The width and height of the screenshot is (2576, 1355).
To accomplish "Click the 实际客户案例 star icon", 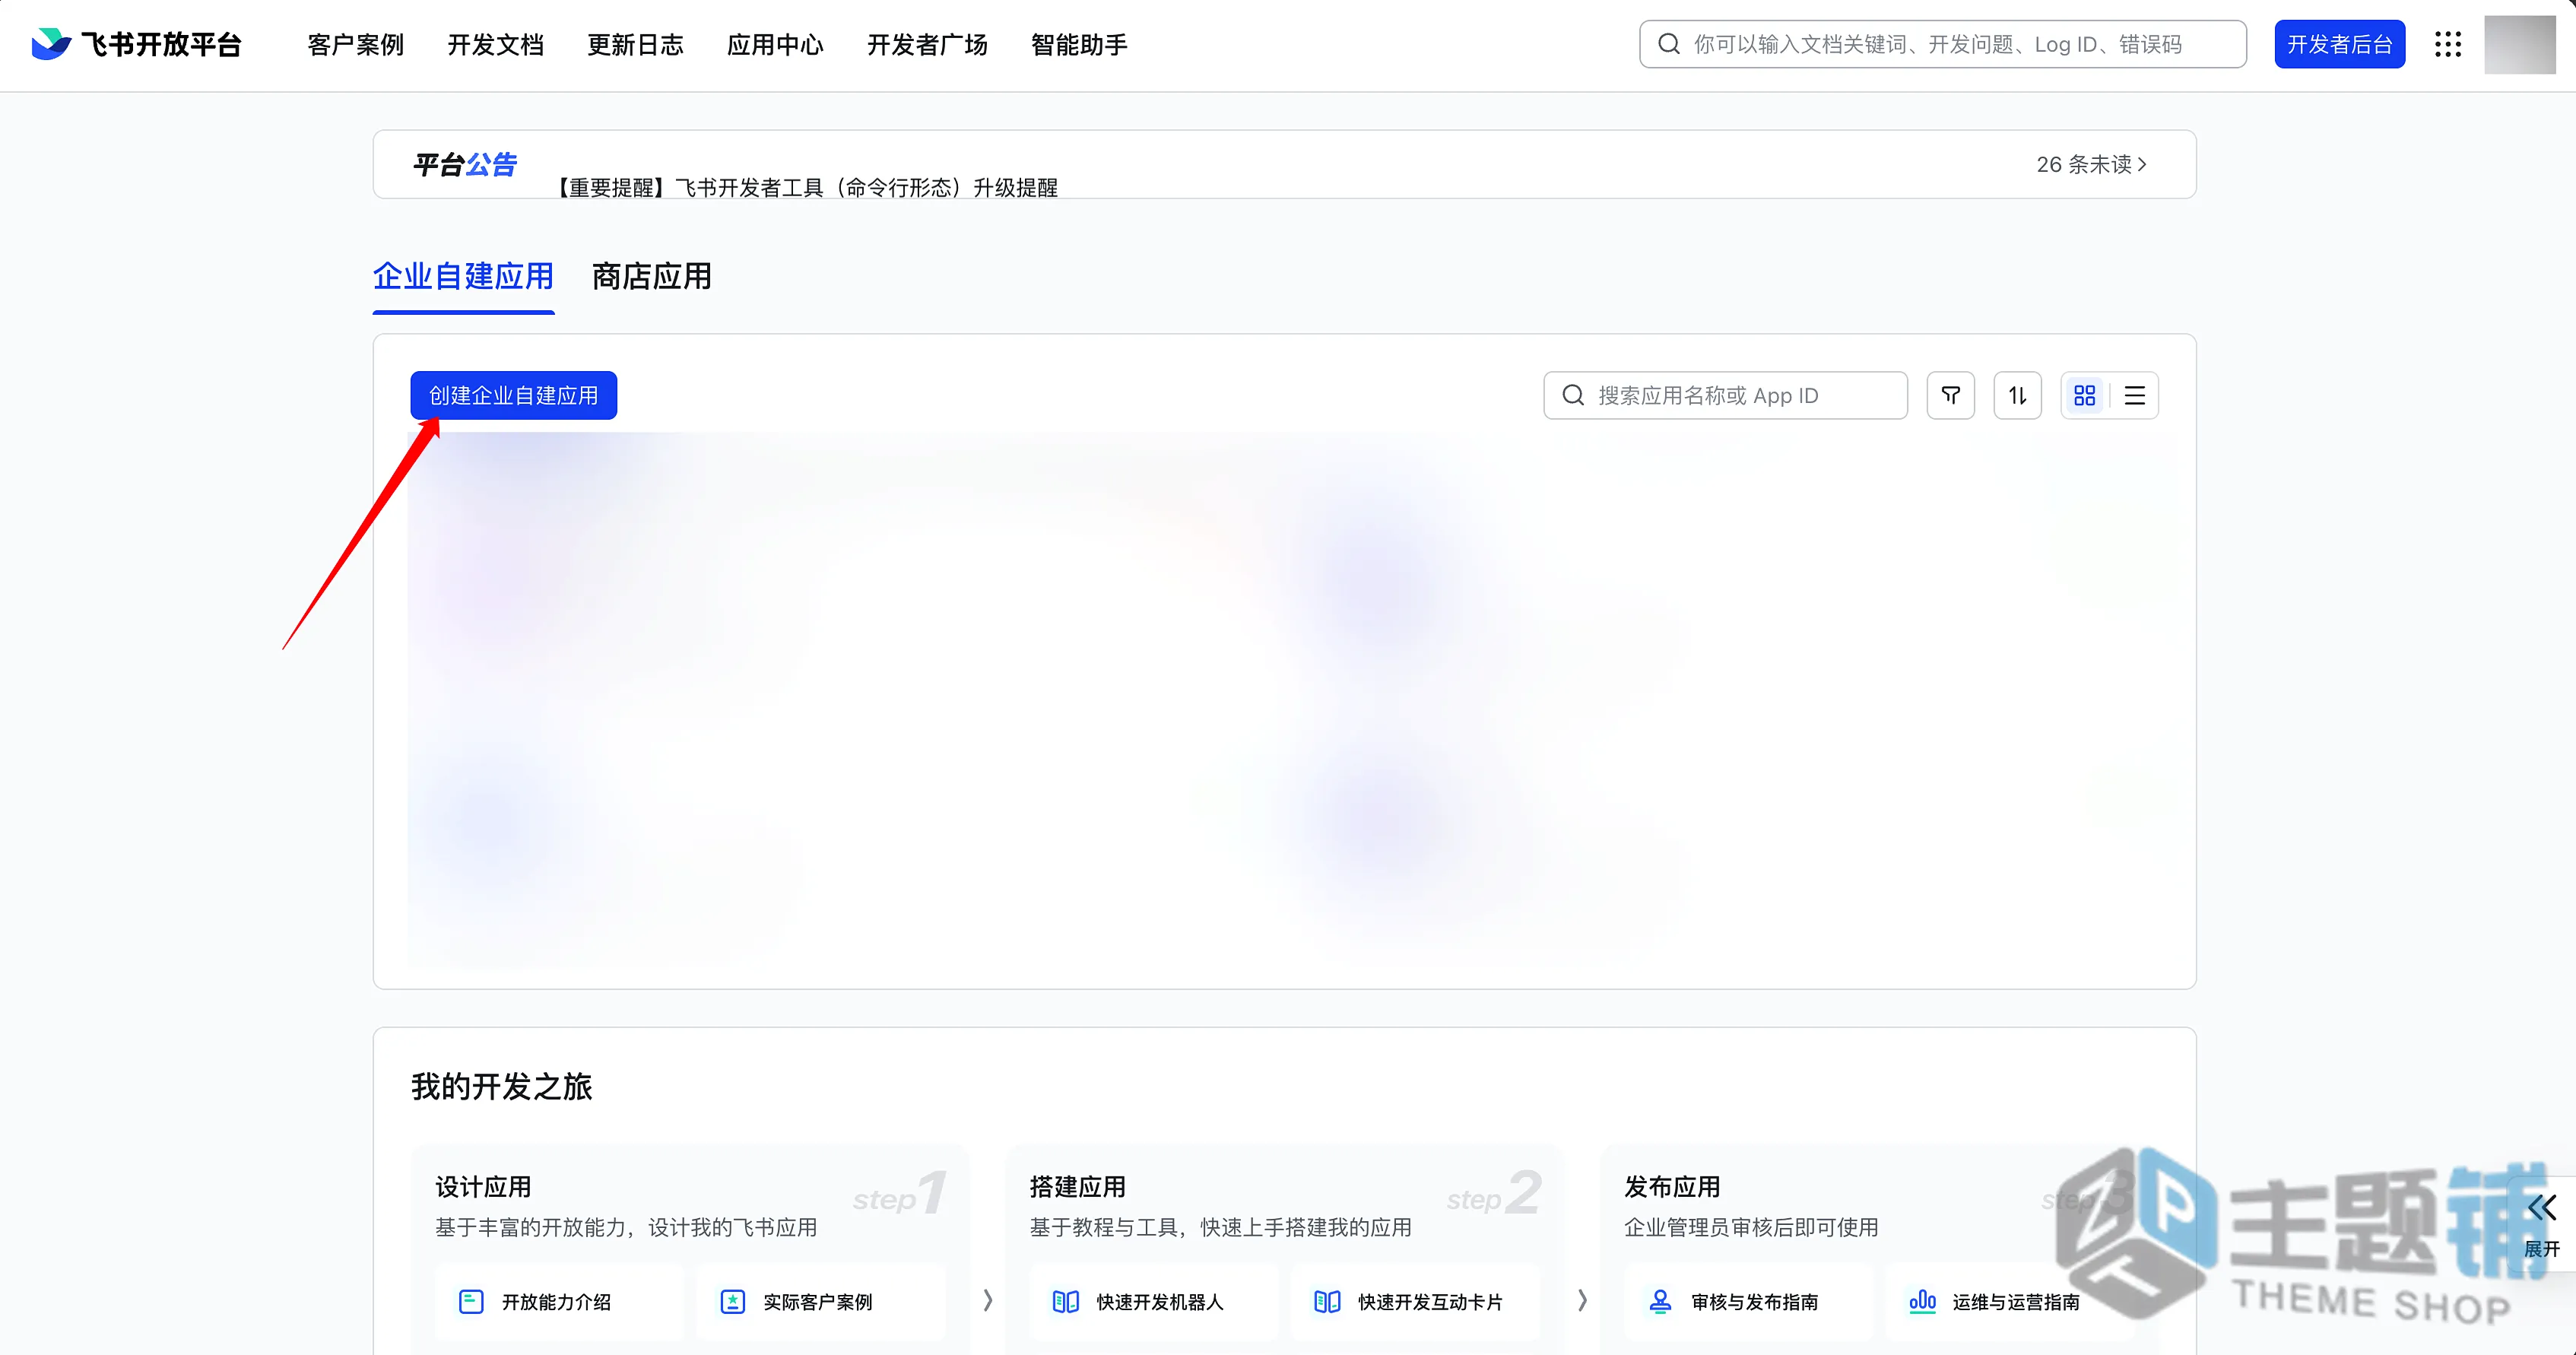I will (733, 1301).
